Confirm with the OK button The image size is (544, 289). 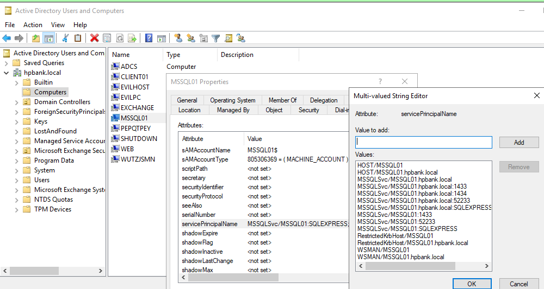click(471, 284)
